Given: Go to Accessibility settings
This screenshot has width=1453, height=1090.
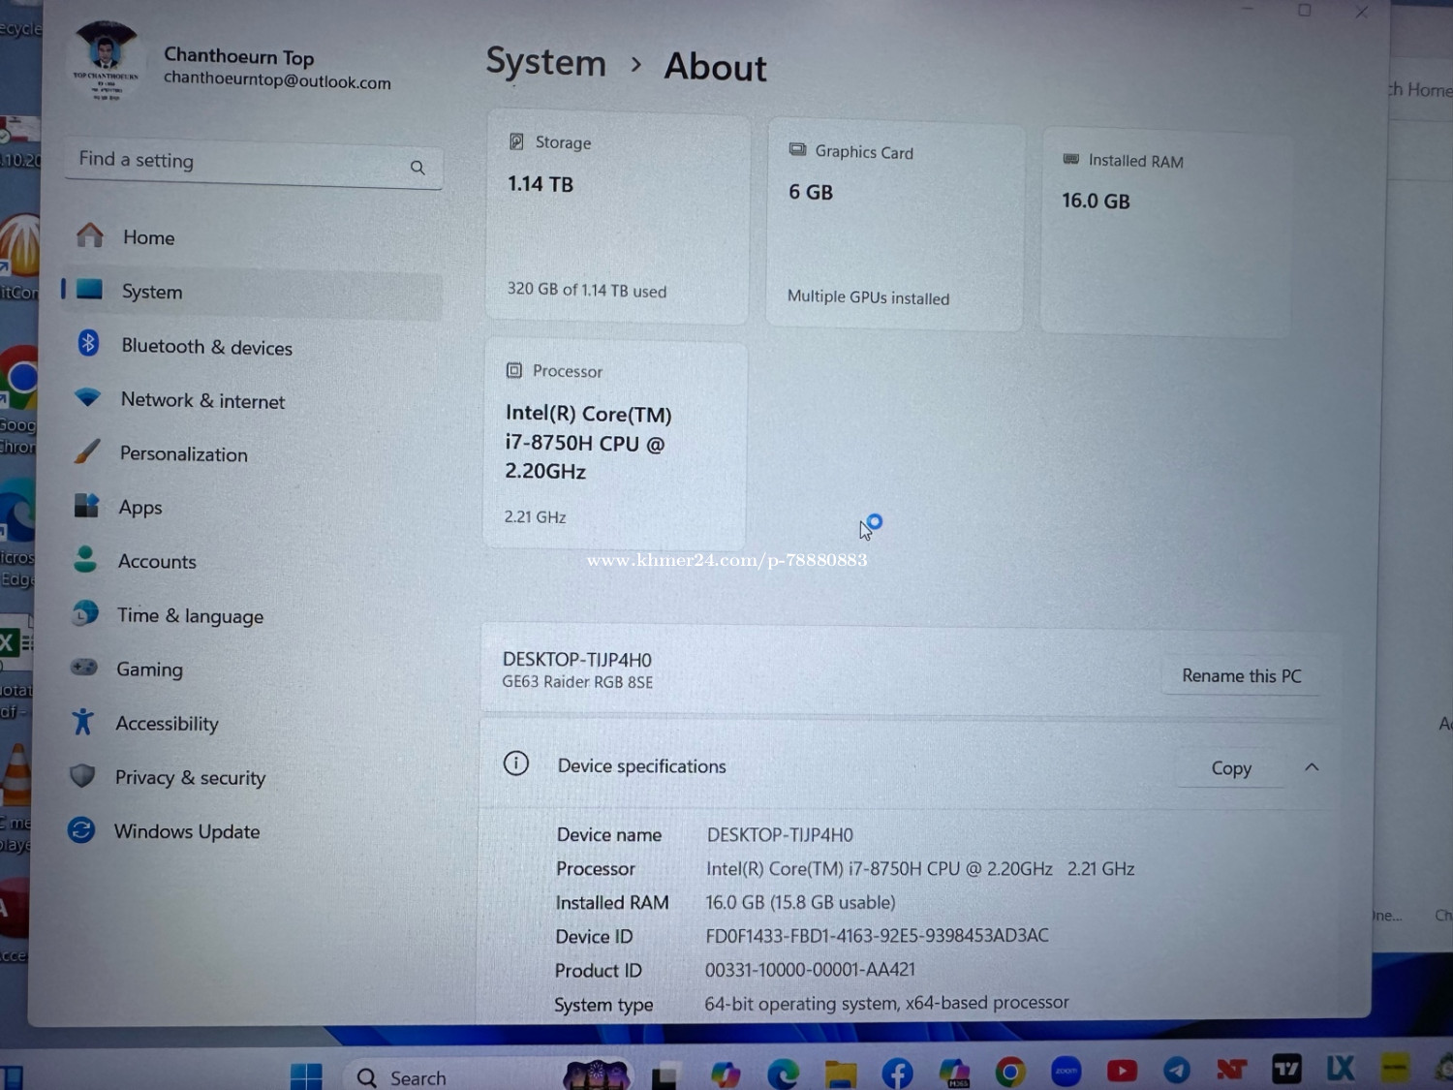Looking at the screenshot, I should pos(166,724).
